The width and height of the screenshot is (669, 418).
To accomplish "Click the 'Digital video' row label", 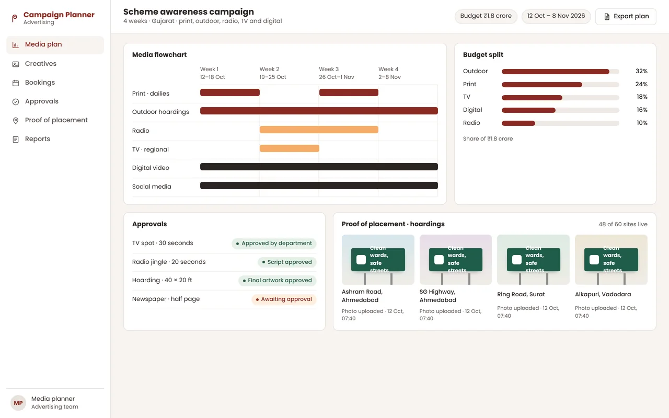I will pyautogui.click(x=151, y=168).
